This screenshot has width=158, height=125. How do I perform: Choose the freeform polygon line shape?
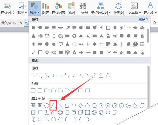pos(101,75)
